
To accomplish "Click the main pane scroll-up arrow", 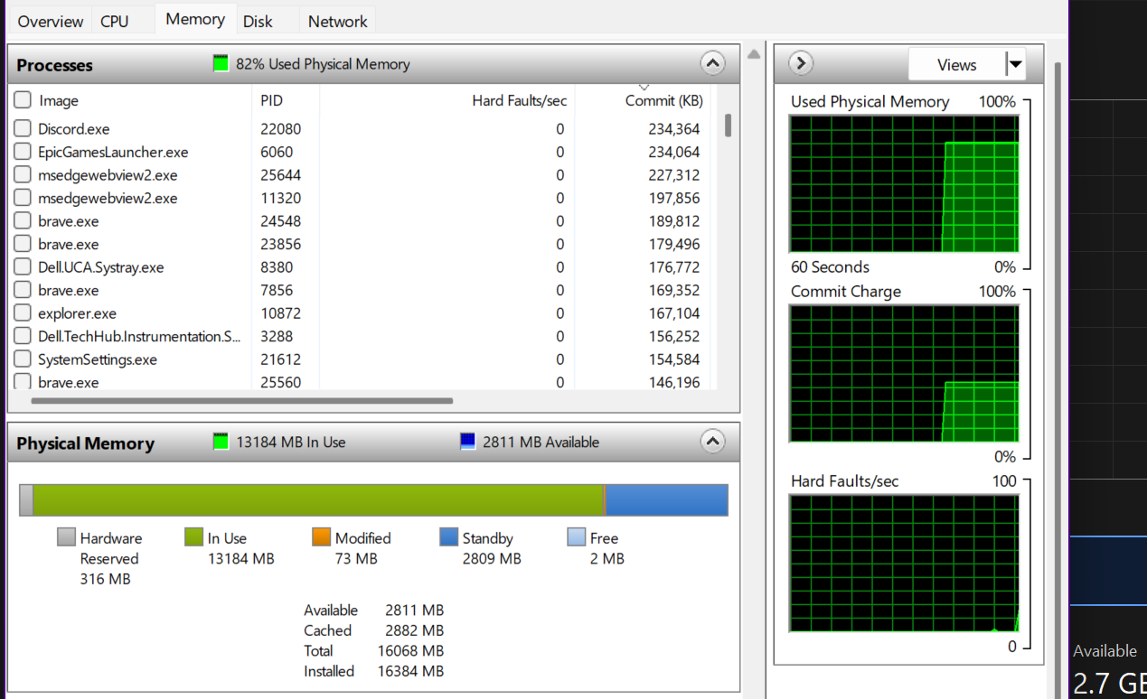I will point(754,54).
